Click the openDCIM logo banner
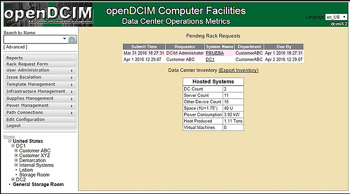Viewport: 350px width, 194px height. click(x=48, y=14)
